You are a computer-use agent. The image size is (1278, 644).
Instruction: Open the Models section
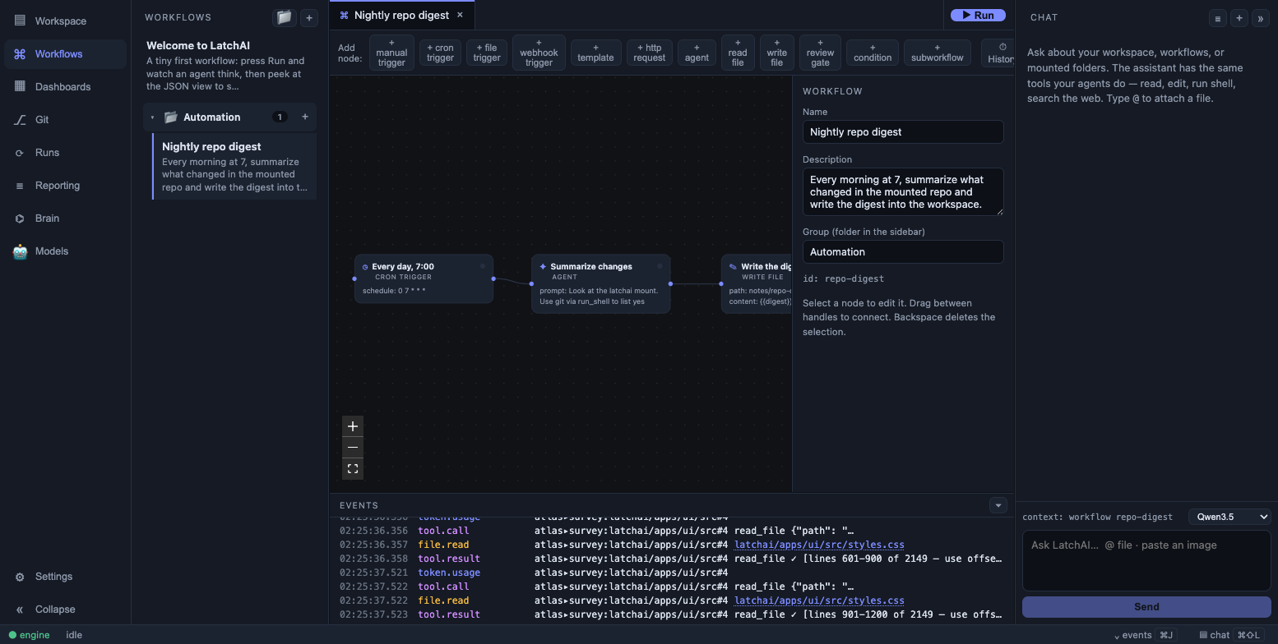[x=65, y=251]
